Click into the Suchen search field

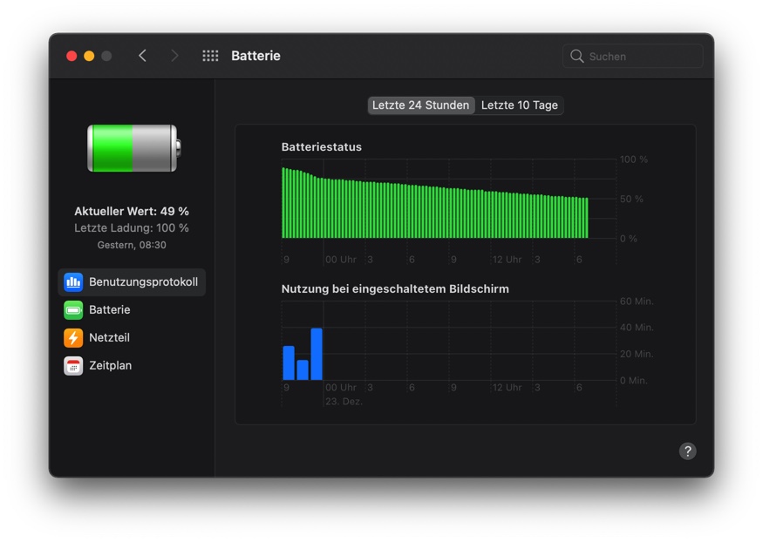(632, 56)
